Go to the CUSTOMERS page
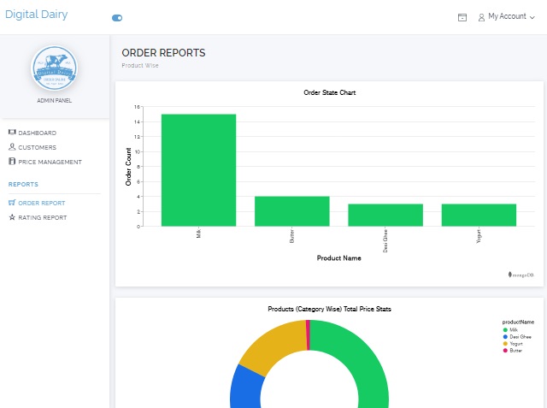 point(38,148)
